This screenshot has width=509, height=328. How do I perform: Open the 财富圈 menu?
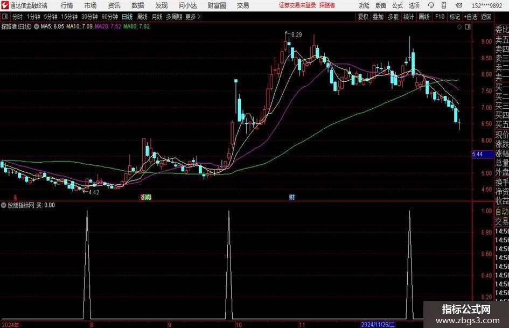pos(217,5)
